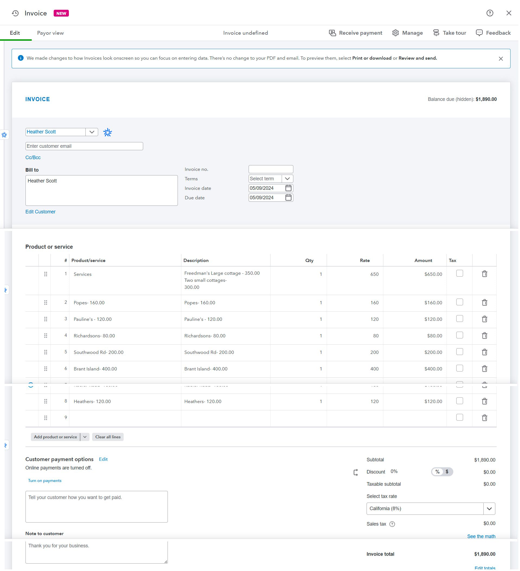Image resolution: width=520 pixels, height=571 pixels.
Task: Open Manage gear settings
Action: (396, 33)
